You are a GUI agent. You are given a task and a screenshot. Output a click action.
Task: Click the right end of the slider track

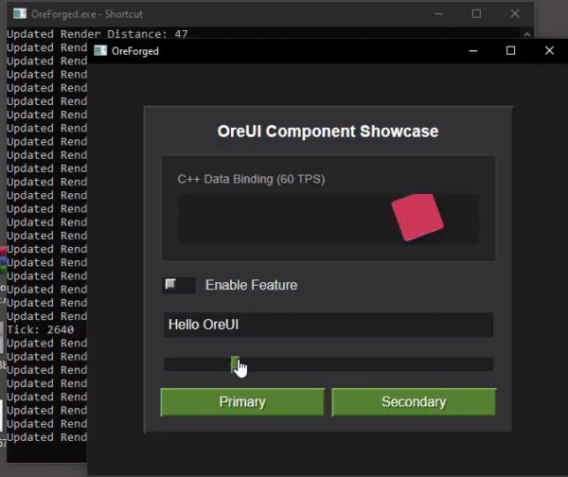tap(489, 364)
